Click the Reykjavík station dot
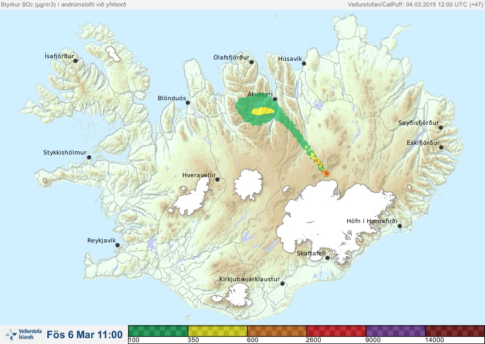485x344 pixels. 118,245
